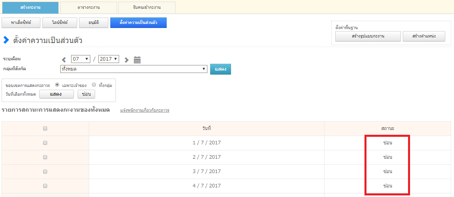Image resolution: width=454 pixels, height=197 pixels.
Task: Click the สร้างรูปแบบกะงาน button
Action: pos(368,36)
